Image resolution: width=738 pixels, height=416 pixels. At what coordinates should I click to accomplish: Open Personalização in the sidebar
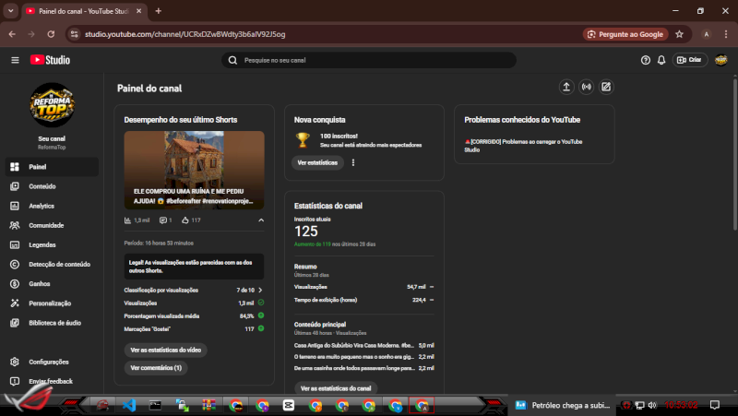pyautogui.click(x=50, y=303)
